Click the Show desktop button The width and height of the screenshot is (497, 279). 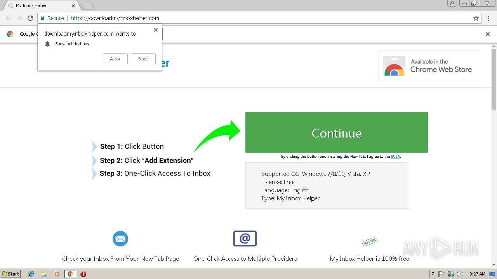point(493,274)
